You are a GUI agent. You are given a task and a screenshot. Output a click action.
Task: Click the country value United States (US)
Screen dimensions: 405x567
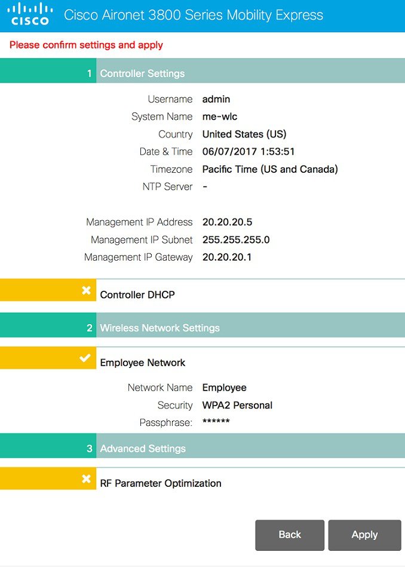point(244,134)
